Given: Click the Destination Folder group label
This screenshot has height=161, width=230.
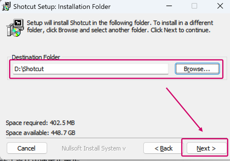Looking at the screenshot, I should [x=36, y=57].
